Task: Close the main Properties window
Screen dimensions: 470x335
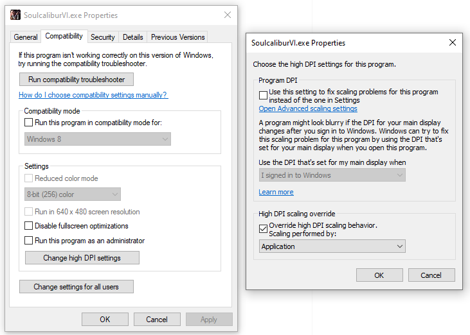Action: (x=228, y=15)
